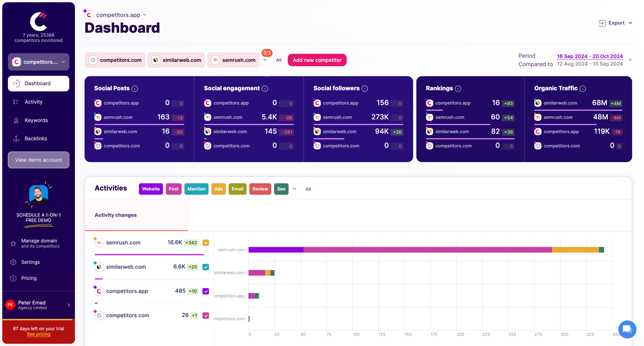Screen dimensions: 644x346
Task: Click the Social Posts info icon
Action: 135,89
